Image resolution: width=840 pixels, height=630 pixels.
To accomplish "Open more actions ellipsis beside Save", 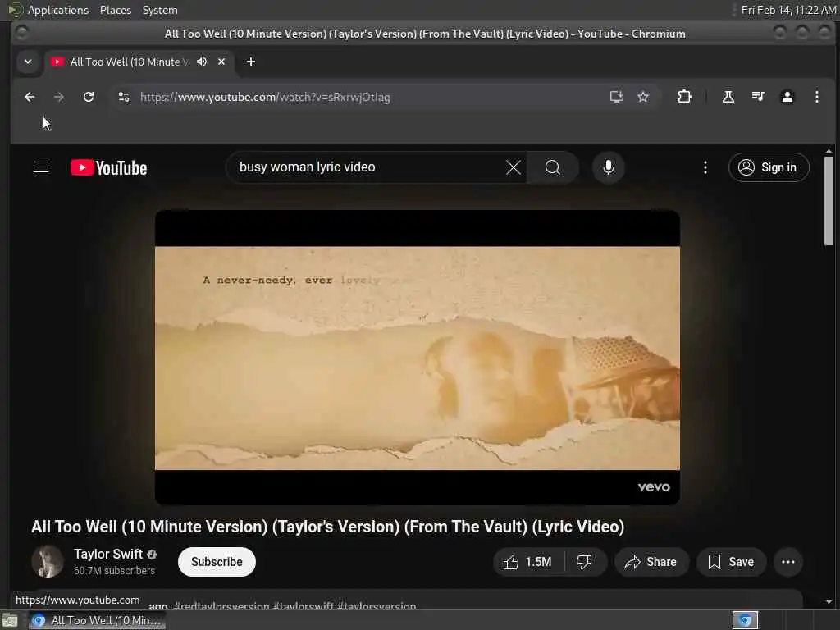I will 788,562.
